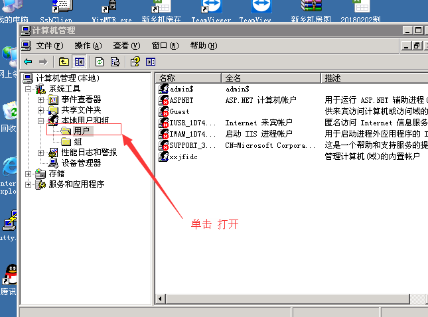Expand the 事件查看器 tree node
428x317 pixels.
40,99
